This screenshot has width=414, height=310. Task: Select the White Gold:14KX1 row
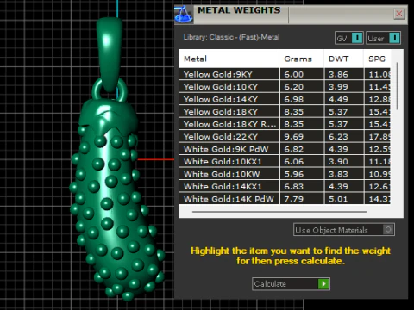[x=285, y=187]
